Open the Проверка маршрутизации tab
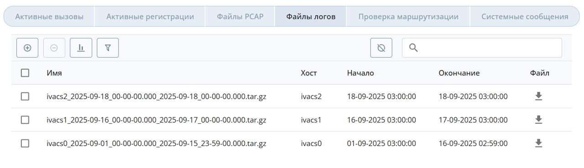 [408, 17]
